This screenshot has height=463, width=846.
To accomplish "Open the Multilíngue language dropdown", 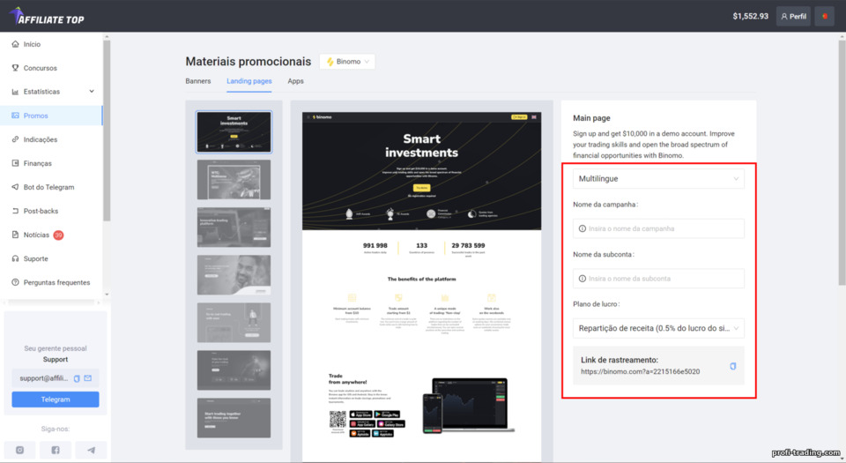I will pos(659,179).
